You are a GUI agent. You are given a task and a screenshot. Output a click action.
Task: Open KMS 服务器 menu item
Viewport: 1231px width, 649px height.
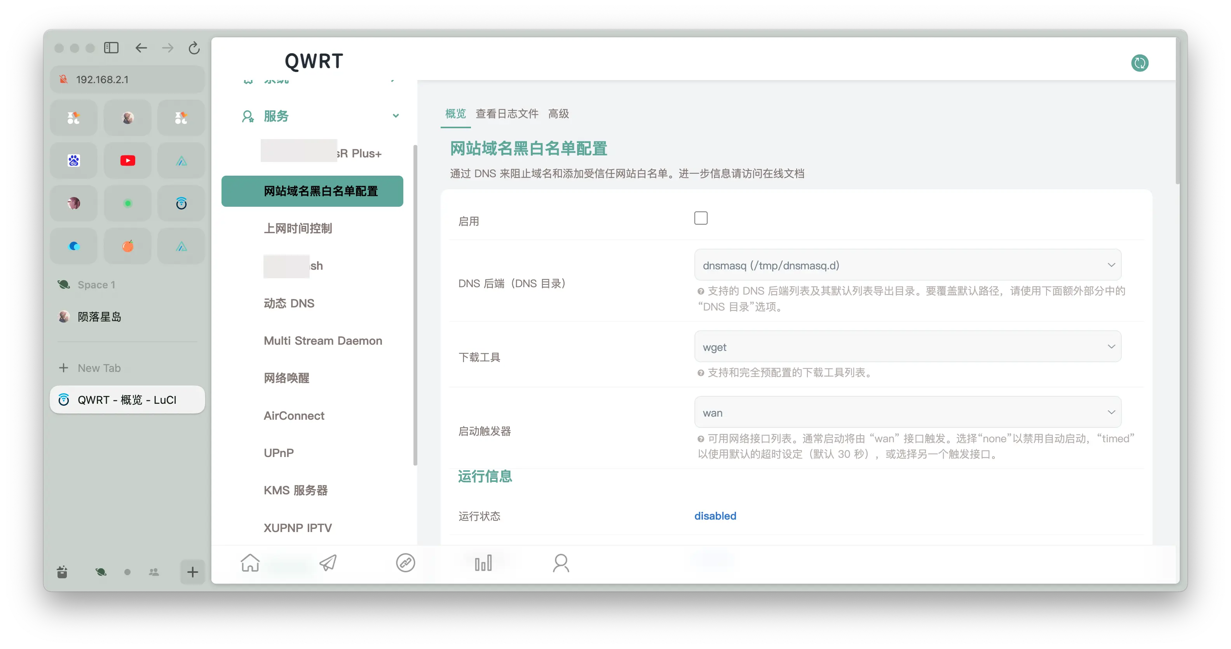coord(295,491)
